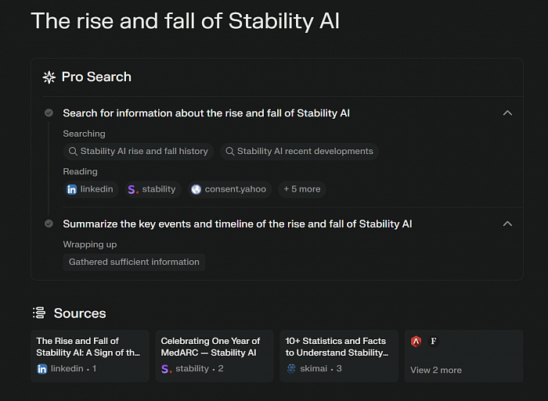Click the Pro Search sparkle icon
548x401 pixels.
coord(49,77)
